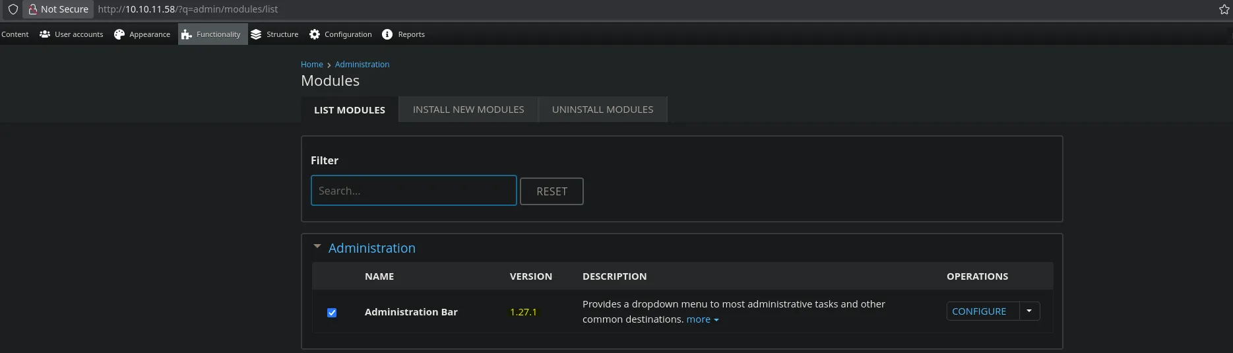
Task: Uncheck the Administration Bar module checkbox
Action: 332,313
